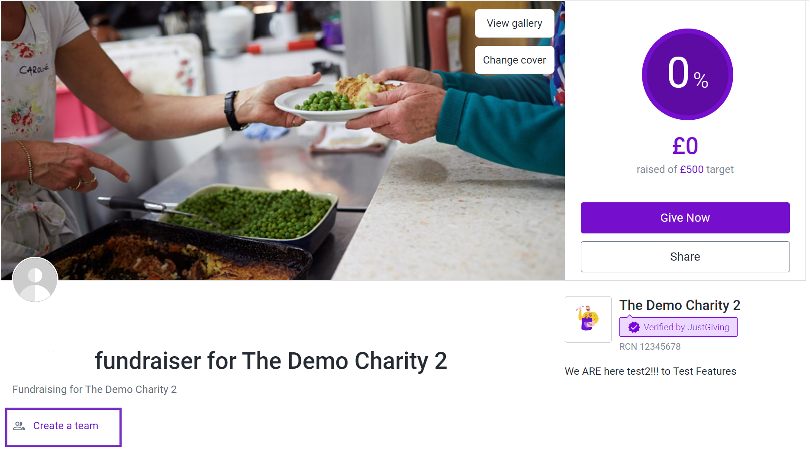Open the default profile avatar picture

point(35,280)
